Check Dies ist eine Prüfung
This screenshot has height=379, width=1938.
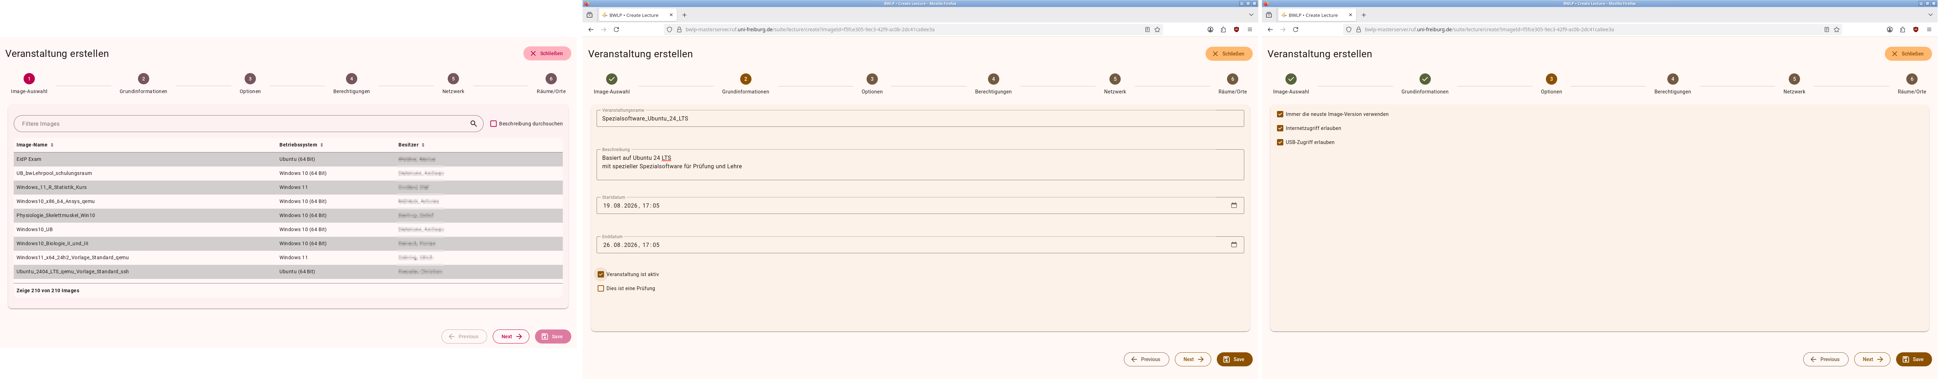pyautogui.click(x=600, y=288)
